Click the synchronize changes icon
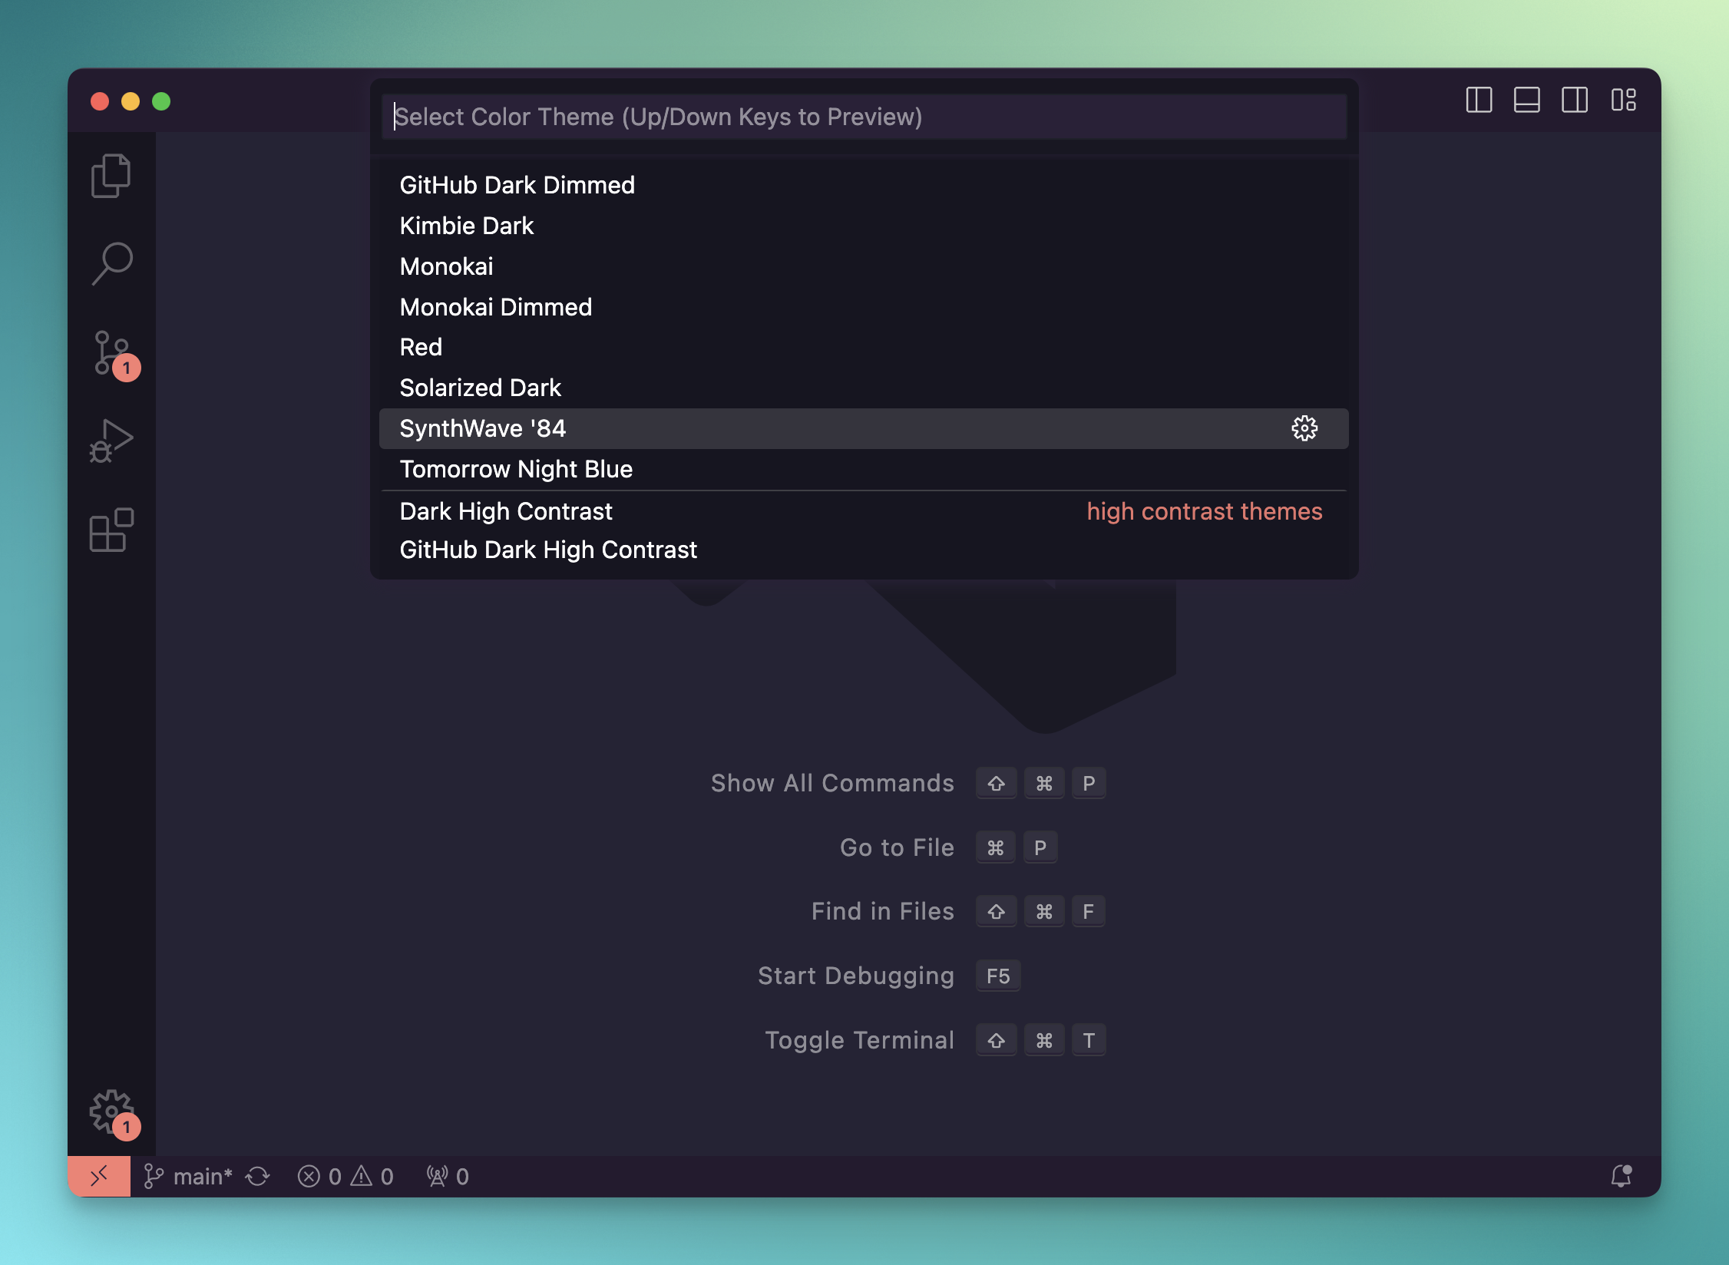This screenshot has width=1729, height=1265. tap(258, 1176)
